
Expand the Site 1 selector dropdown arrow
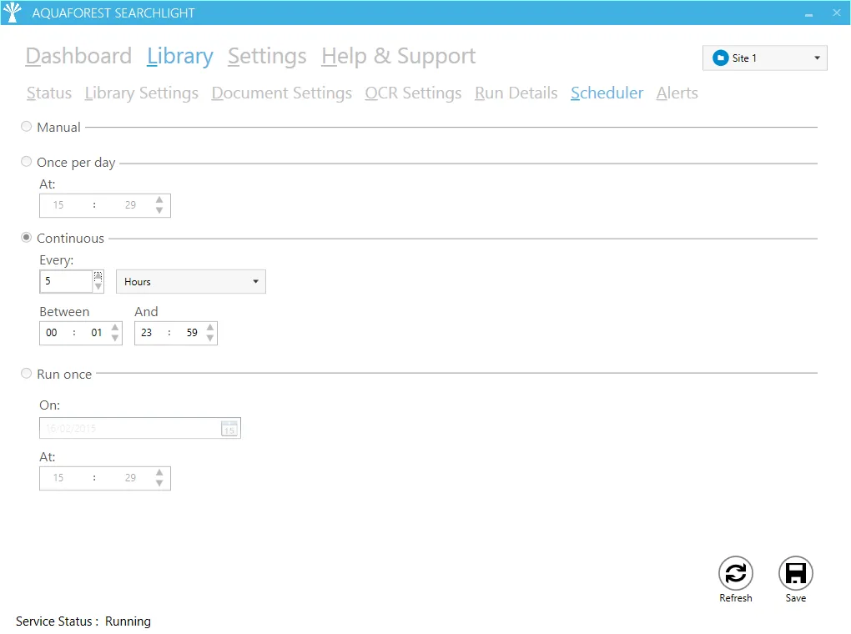817,58
